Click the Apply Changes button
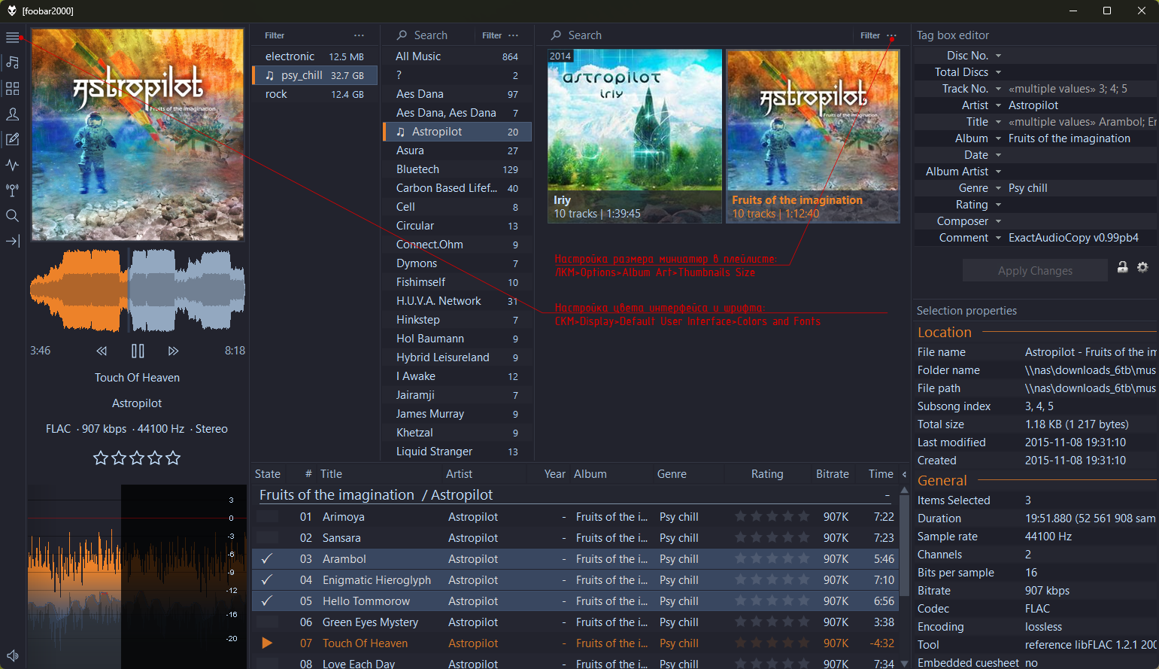This screenshot has width=1159, height=669. click(1035, 271)
